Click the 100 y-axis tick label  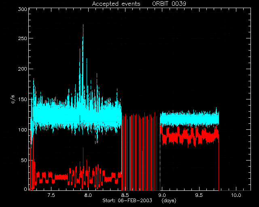[x=23, y=130]
